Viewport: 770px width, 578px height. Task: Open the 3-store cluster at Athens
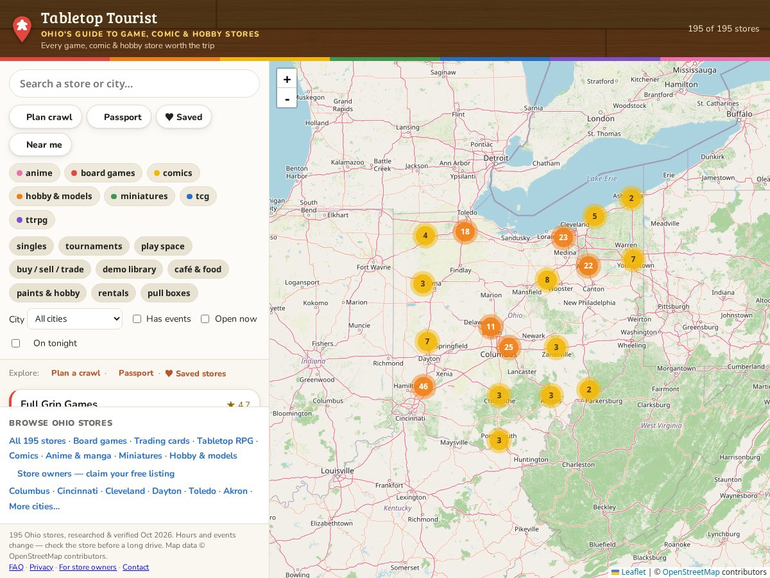[x=551, y=396]
